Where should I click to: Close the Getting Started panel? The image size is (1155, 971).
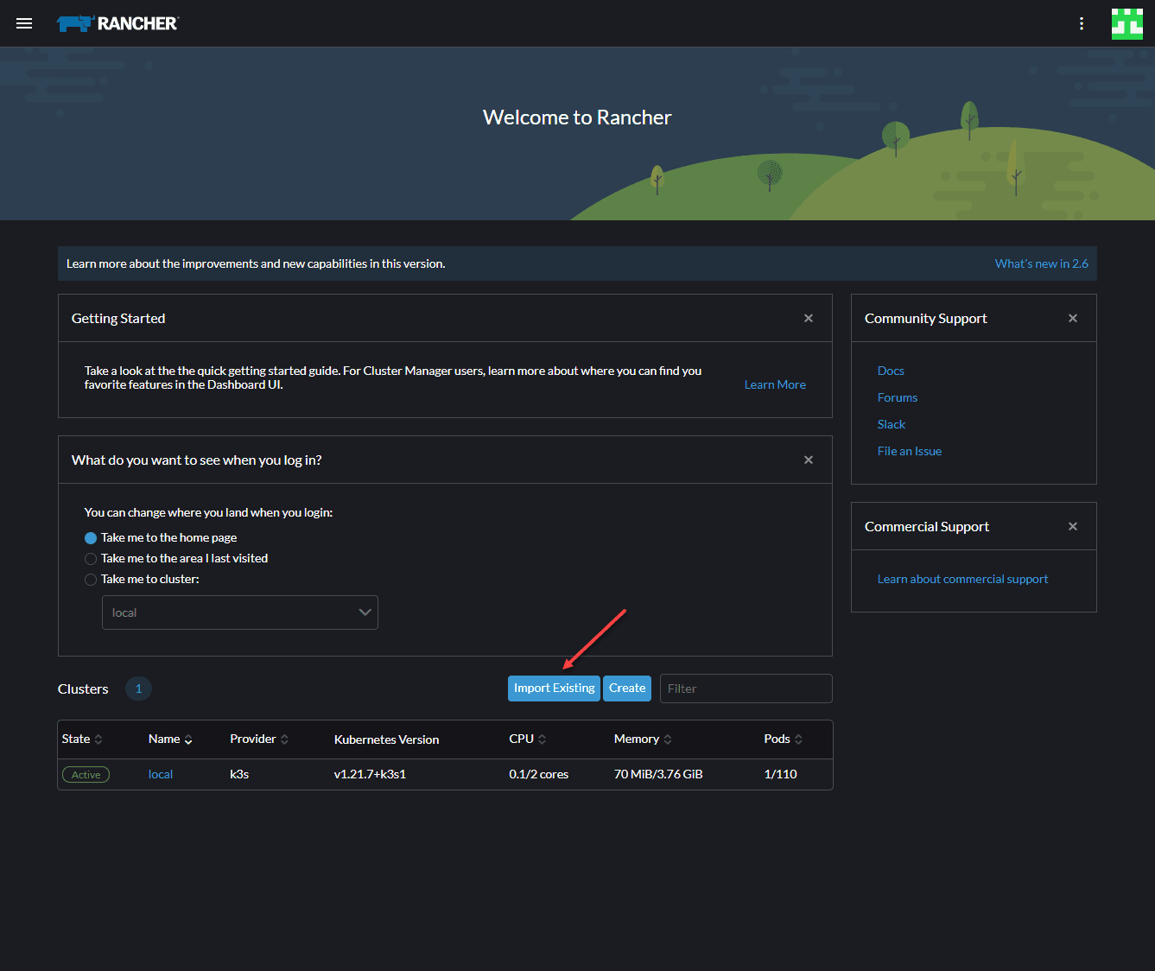(x=809, y=318)
